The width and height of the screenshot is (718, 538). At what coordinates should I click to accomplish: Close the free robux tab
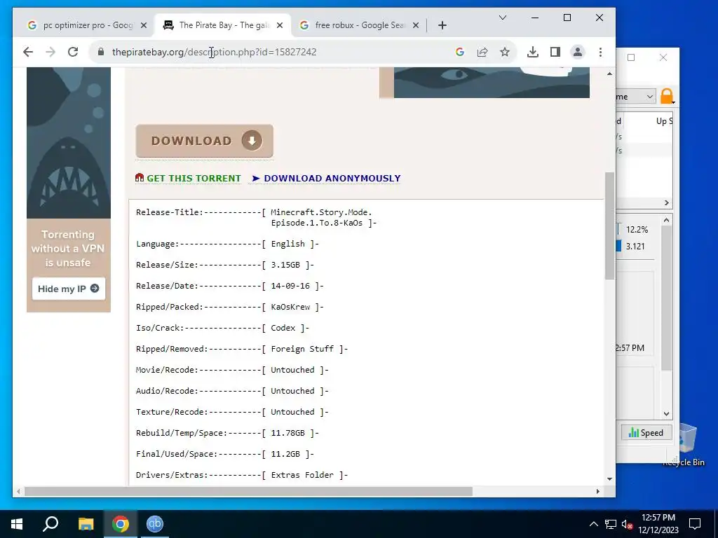(416, 25)
